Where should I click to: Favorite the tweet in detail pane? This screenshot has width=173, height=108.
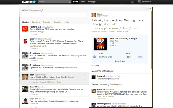110,32
